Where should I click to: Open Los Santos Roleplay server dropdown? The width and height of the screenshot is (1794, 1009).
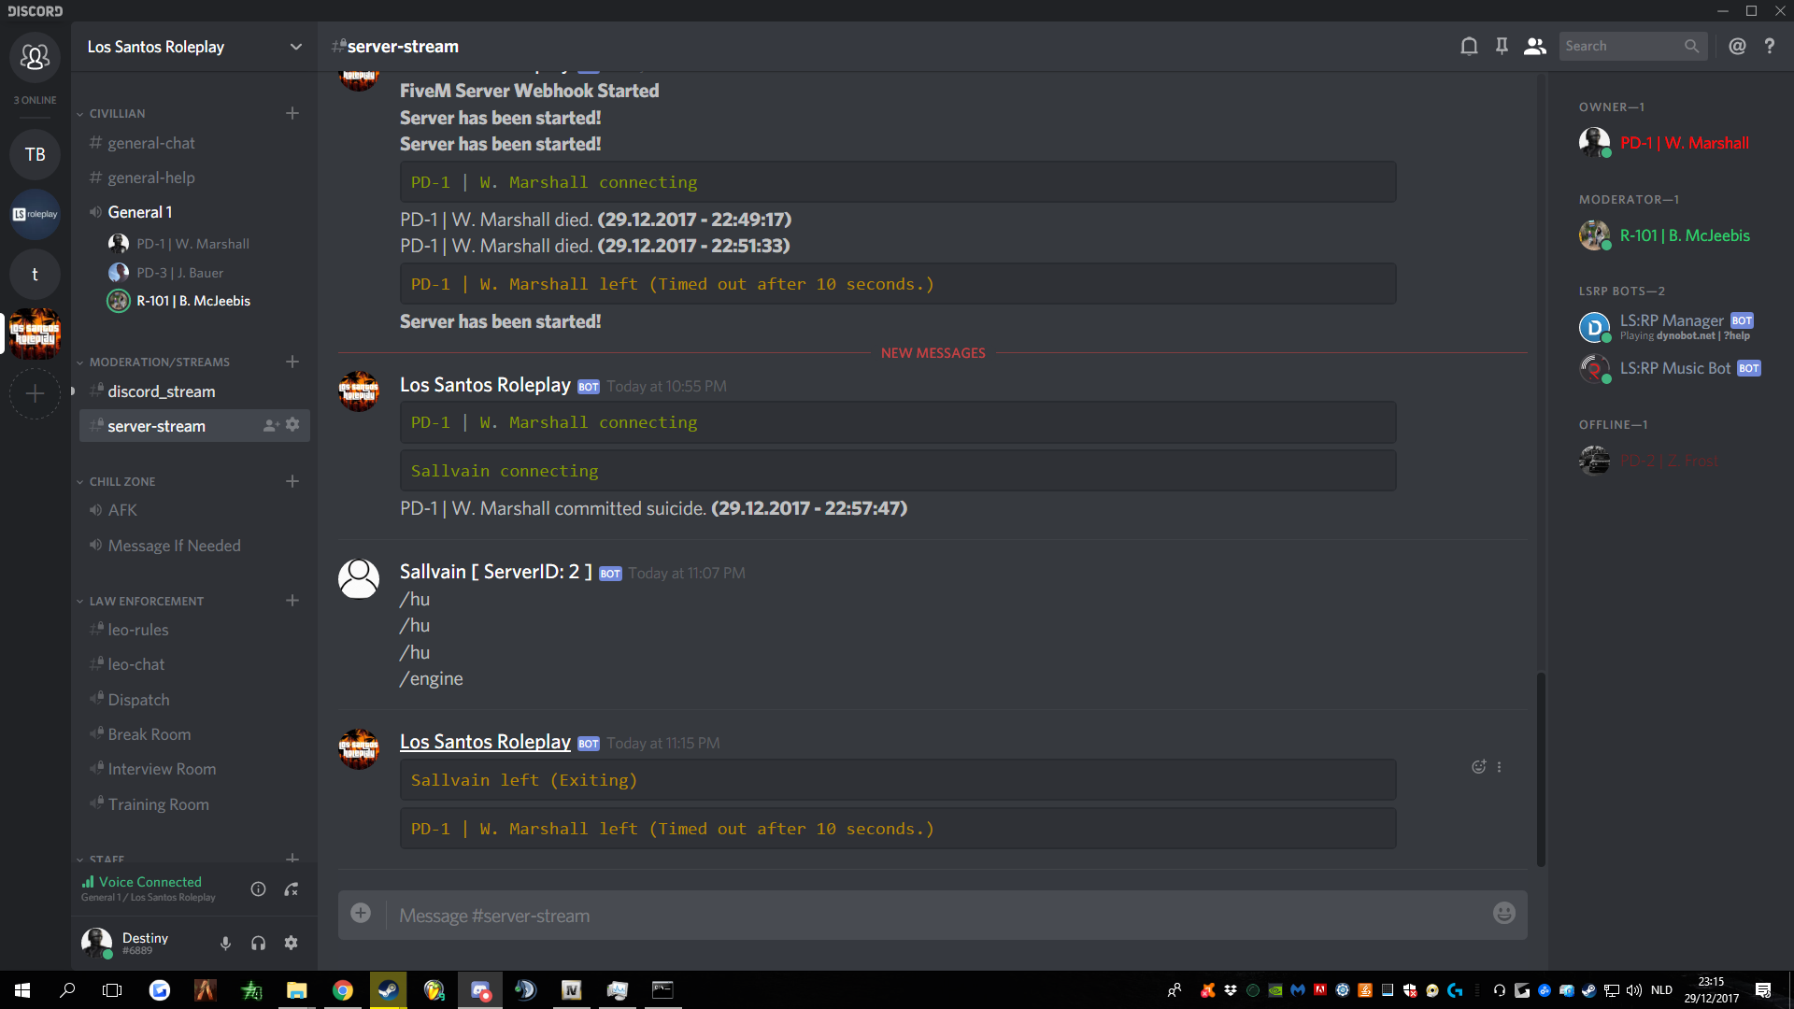coord(295,47)
